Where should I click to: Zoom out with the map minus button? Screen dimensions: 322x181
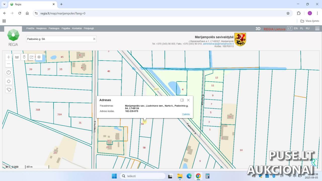pyautogui.click(x=9, y=64)
